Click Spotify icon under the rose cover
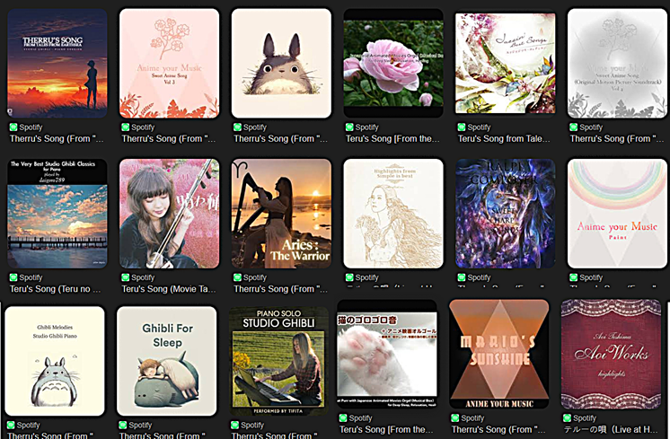Image resolution: width=670 pixels, height=439 pixels. click(349, 127)
